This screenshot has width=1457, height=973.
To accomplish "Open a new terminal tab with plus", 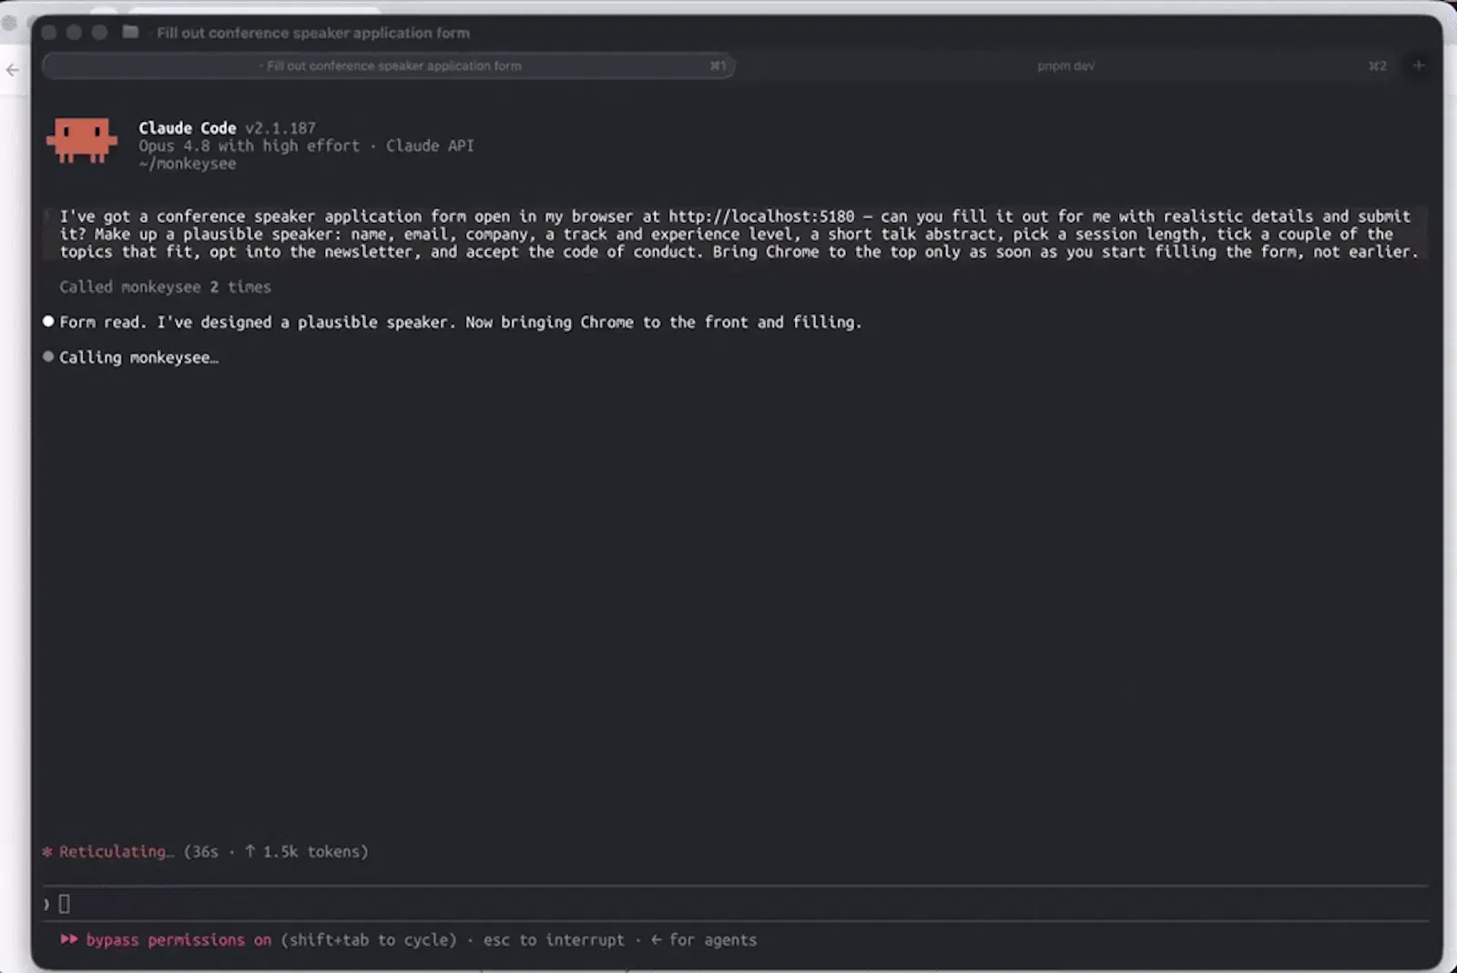I will point(1418,66).
